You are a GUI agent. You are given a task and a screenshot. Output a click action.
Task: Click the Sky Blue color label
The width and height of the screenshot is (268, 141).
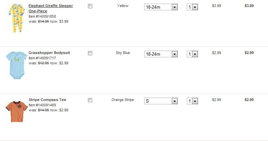[123, 53]
